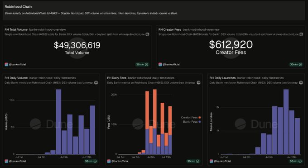Click 'Total Volume' caption under the counter
The width and height of the screenshot is (308, 168).
click(77, 53)
